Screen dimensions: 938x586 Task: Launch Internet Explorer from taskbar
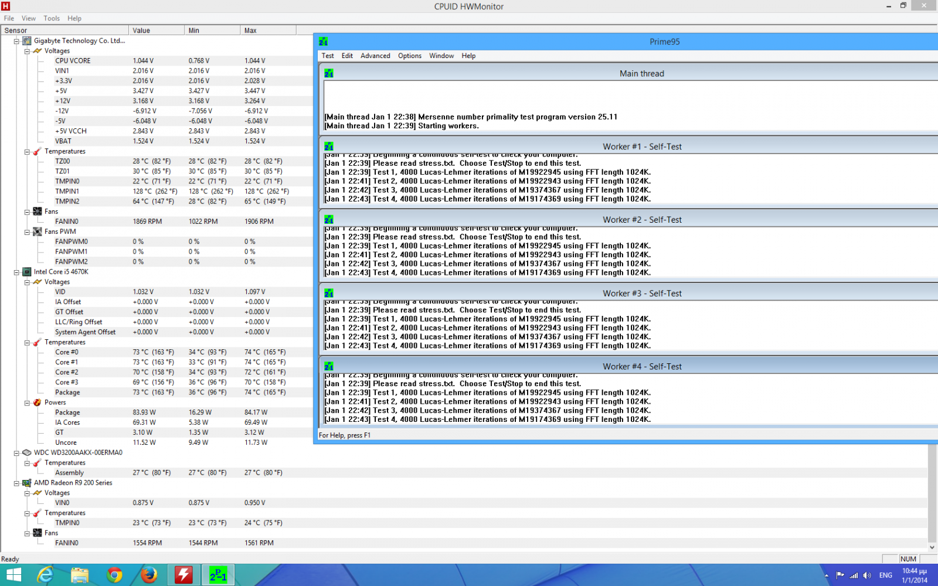click(45, 575)
